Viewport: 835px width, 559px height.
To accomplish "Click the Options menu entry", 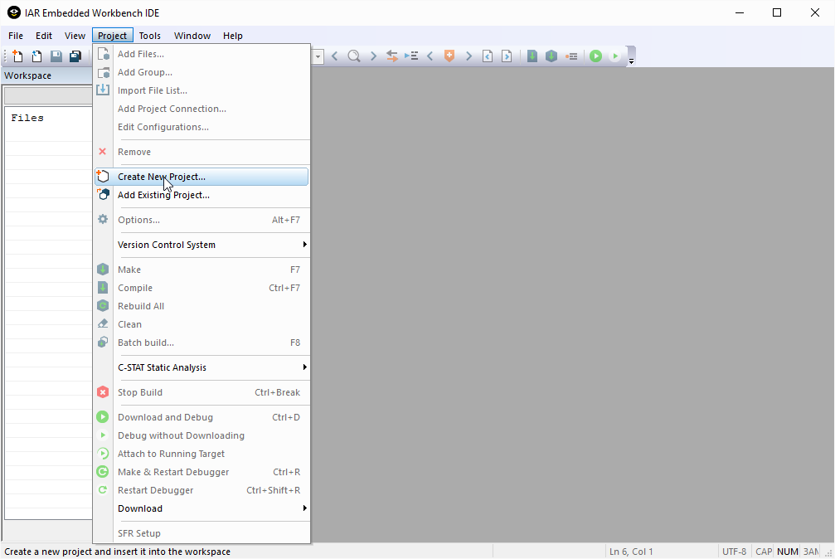I will click(x=201, y=220).
